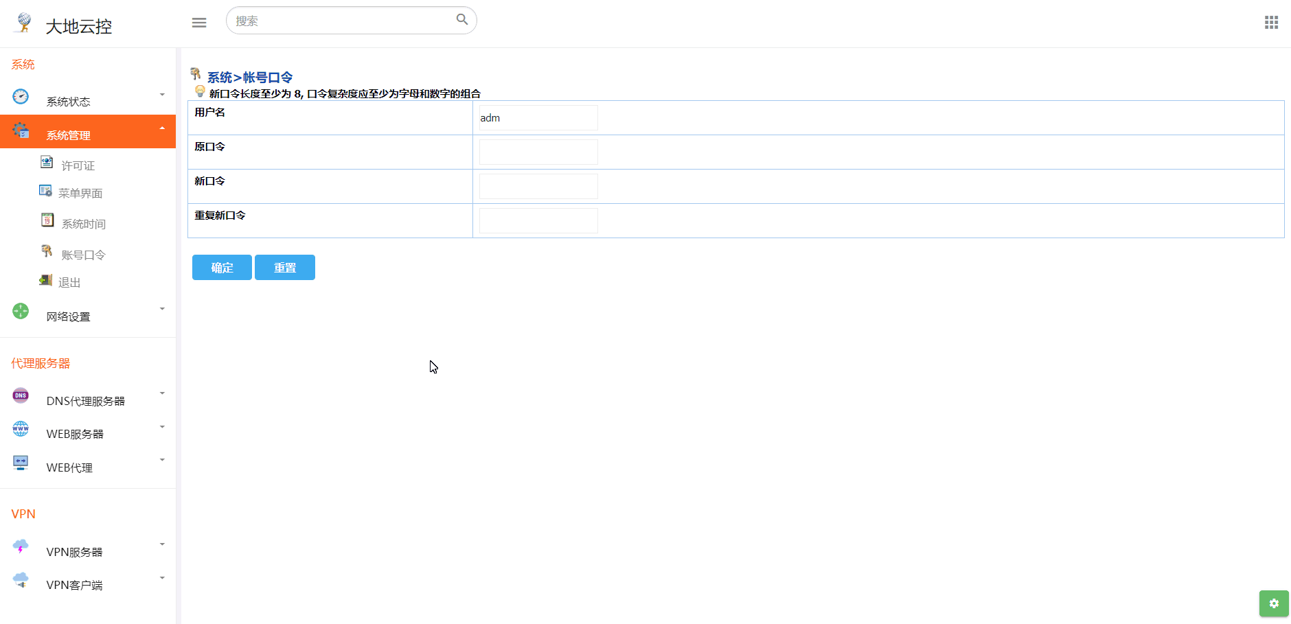The height and width of the screenshot is (624, 1291).
Task: Toggle the hamburger sidebar menu
Action: point(199,23)
